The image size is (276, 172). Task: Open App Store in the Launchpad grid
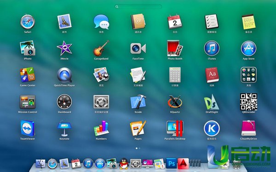pos(248,48)
